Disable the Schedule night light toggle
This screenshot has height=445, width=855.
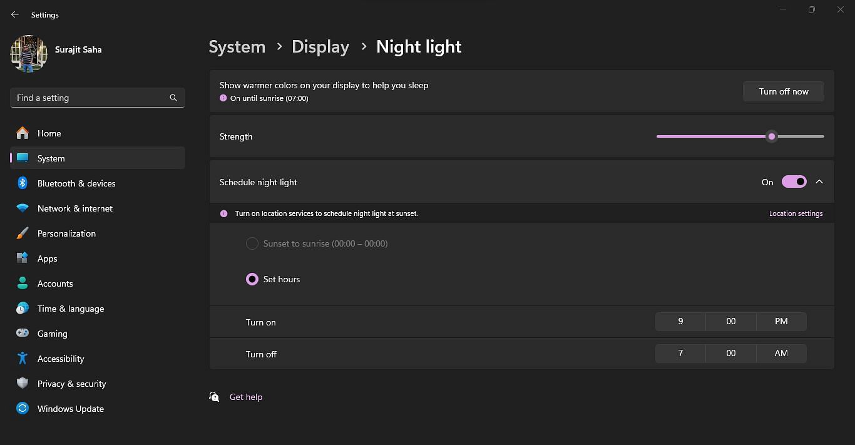click(x=794, y=182)
